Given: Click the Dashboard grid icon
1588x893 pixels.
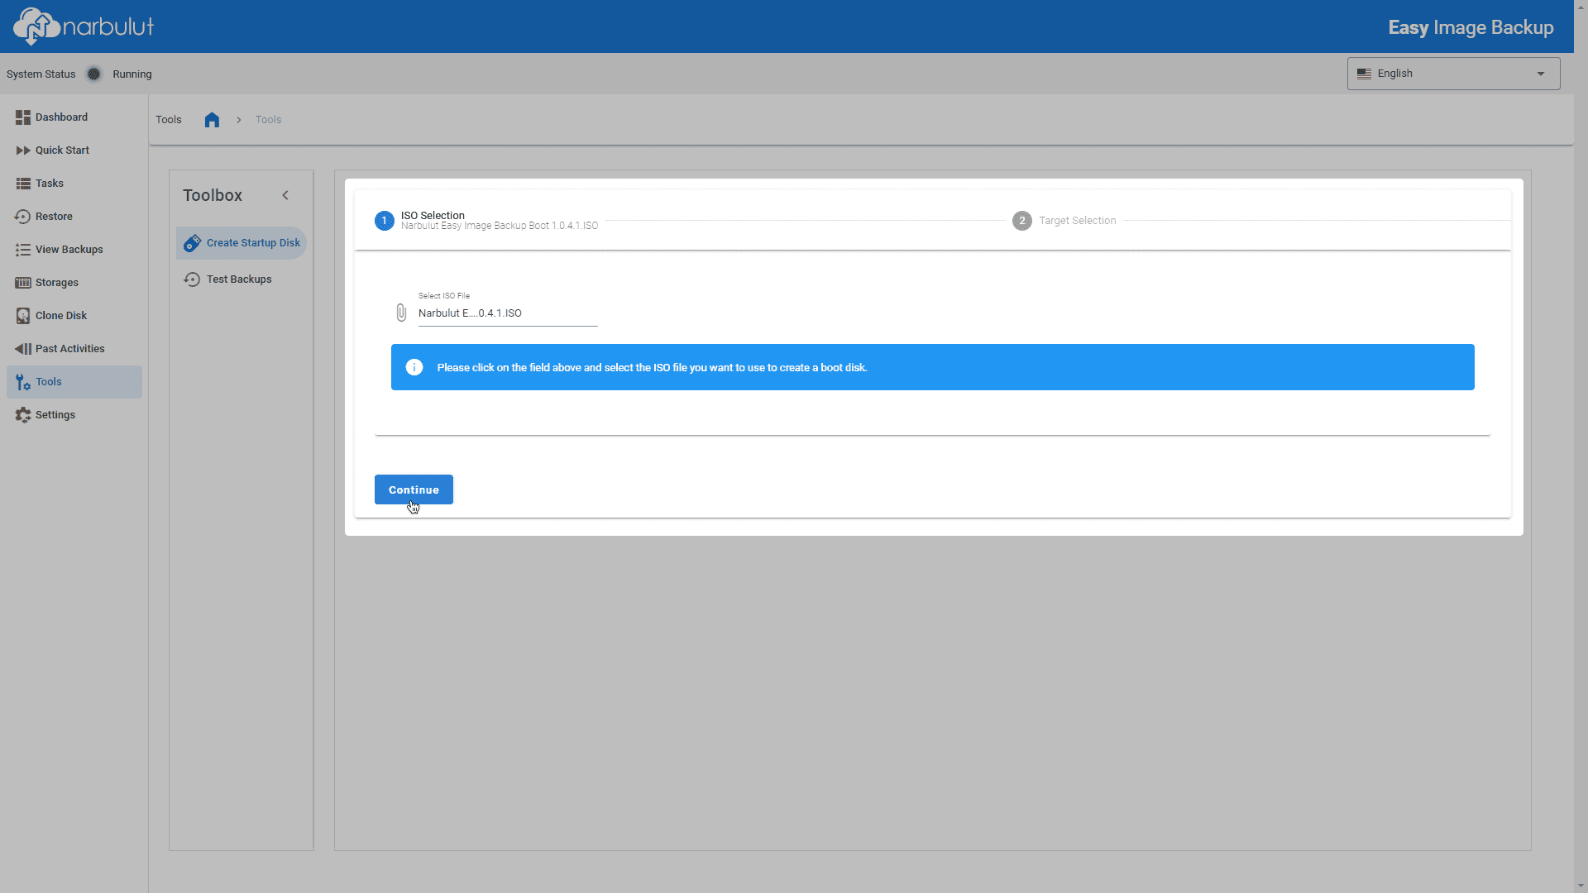Looking at the screenshot, I should (x=23, y=117).
